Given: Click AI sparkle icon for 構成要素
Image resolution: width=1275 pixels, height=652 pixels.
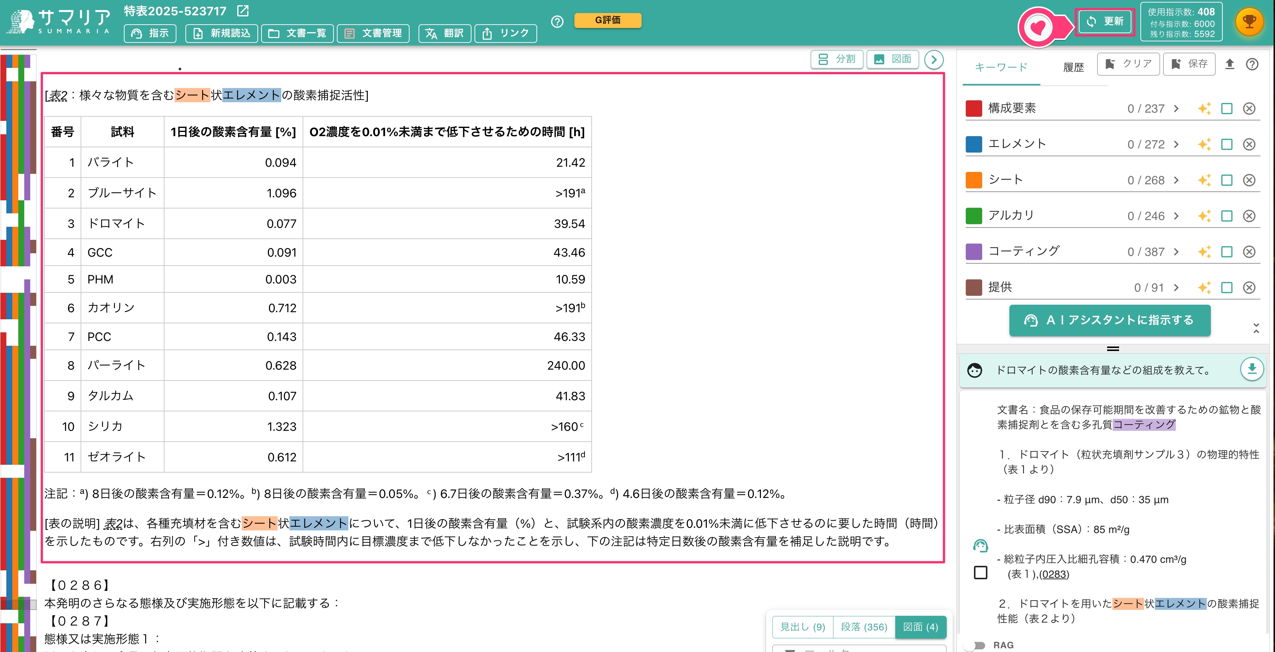Looking at the screenshot, I should pyautogui.click(x=1204, y=109).
